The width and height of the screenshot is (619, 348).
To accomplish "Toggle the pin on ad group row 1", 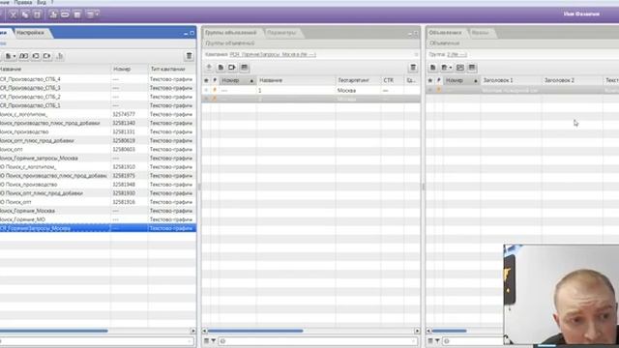I will pyautogui.click(x=215, y=90).
